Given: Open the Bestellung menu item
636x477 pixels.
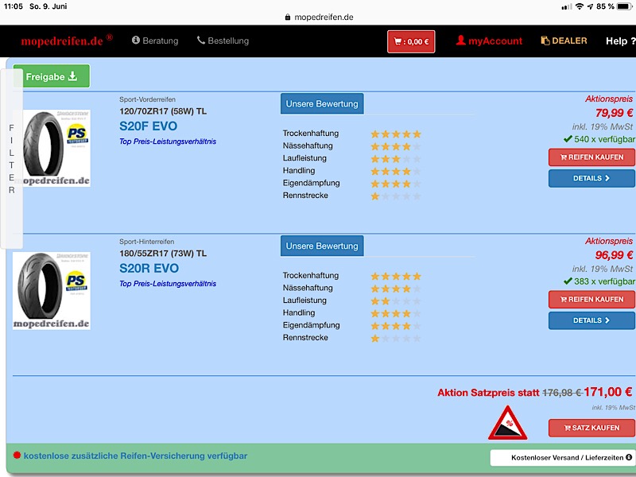Looking at the screenshot, I should 223,41.
